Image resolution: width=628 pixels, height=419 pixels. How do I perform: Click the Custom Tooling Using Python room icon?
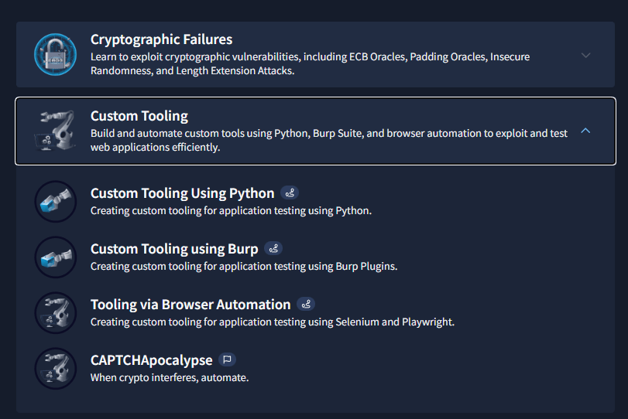pyautogui.click(x=56, y=202)
